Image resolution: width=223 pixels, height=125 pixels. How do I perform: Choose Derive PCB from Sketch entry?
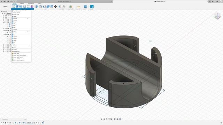coord(21,61)
